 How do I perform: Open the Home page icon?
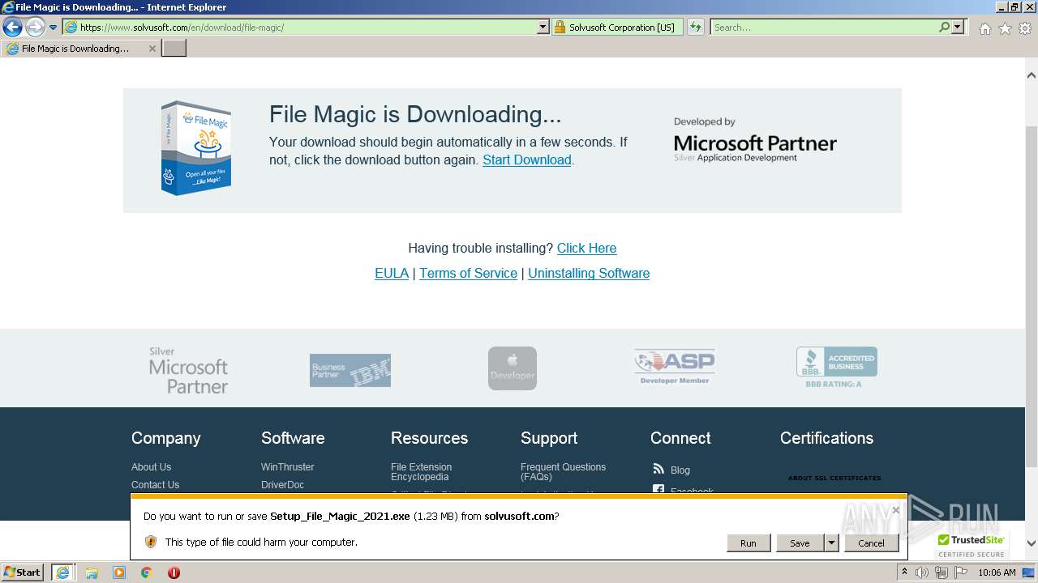tap(984, 28)
